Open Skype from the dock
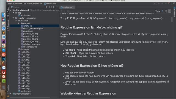The height and width of the screenshot is (99, 176). 4,50
